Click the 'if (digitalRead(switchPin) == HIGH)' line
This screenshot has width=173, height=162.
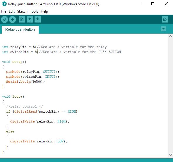point(42,111)
